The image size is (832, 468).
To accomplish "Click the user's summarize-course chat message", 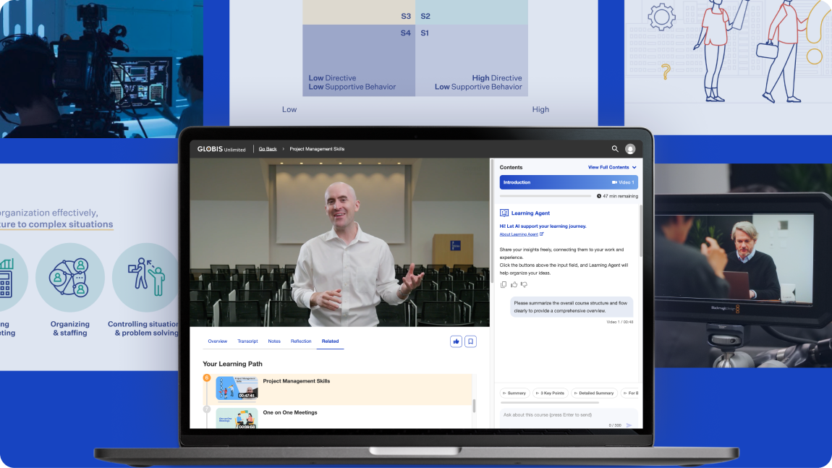I will tap(572, 307).
